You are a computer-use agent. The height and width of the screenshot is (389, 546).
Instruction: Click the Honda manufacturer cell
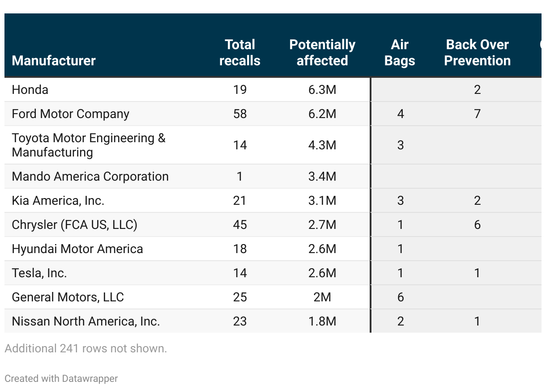coord(30,90)
